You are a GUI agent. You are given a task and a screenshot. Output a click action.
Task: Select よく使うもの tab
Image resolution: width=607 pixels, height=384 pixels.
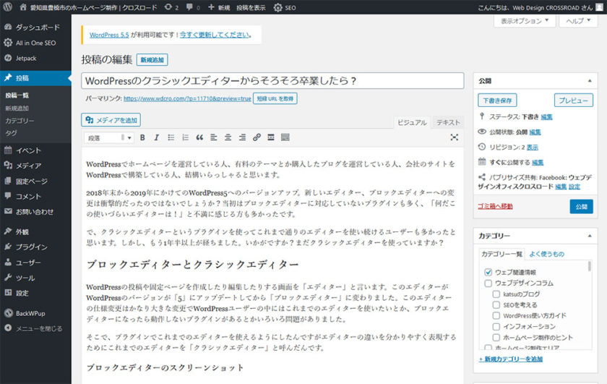[x=546, y=254]
